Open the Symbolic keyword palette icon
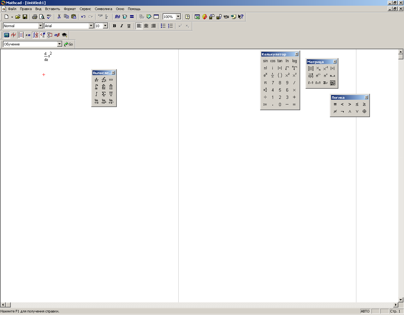Screen dimensions: 404x315 64,35
